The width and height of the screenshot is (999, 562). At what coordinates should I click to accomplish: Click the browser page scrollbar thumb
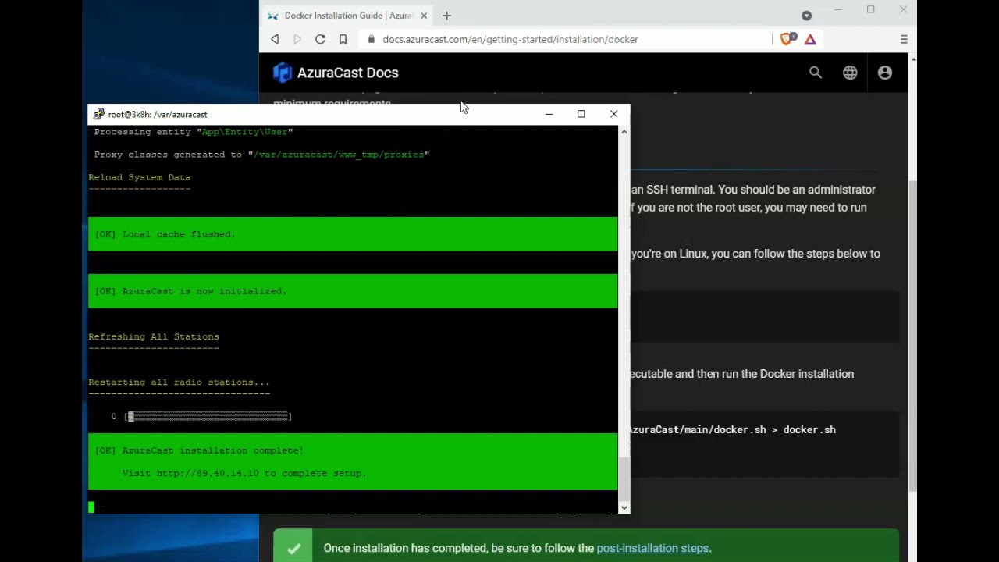(x=912, y=336)
